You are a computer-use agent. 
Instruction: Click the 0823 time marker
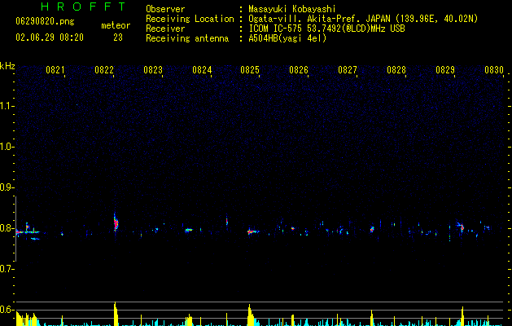[x=153, y=70]
